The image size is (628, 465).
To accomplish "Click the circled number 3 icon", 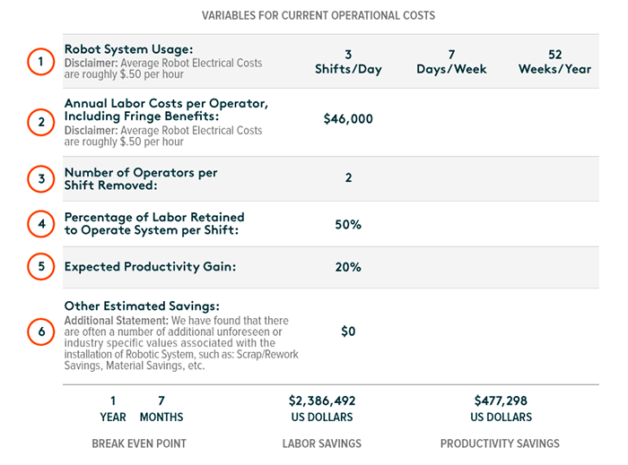I will [x=39, y=178].
